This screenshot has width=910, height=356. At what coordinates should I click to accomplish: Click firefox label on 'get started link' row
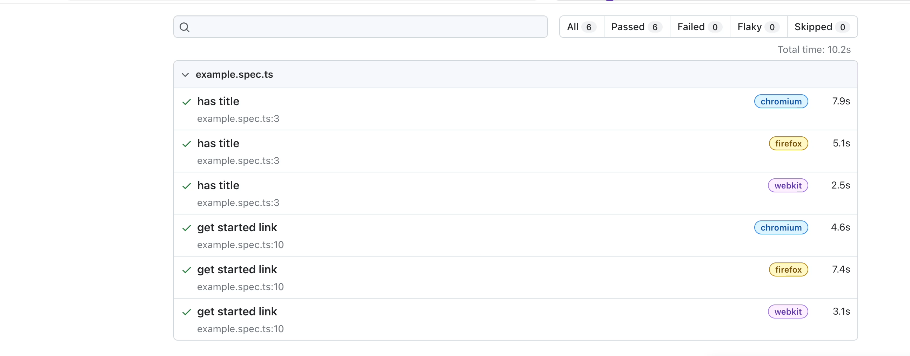click(788, 269)
